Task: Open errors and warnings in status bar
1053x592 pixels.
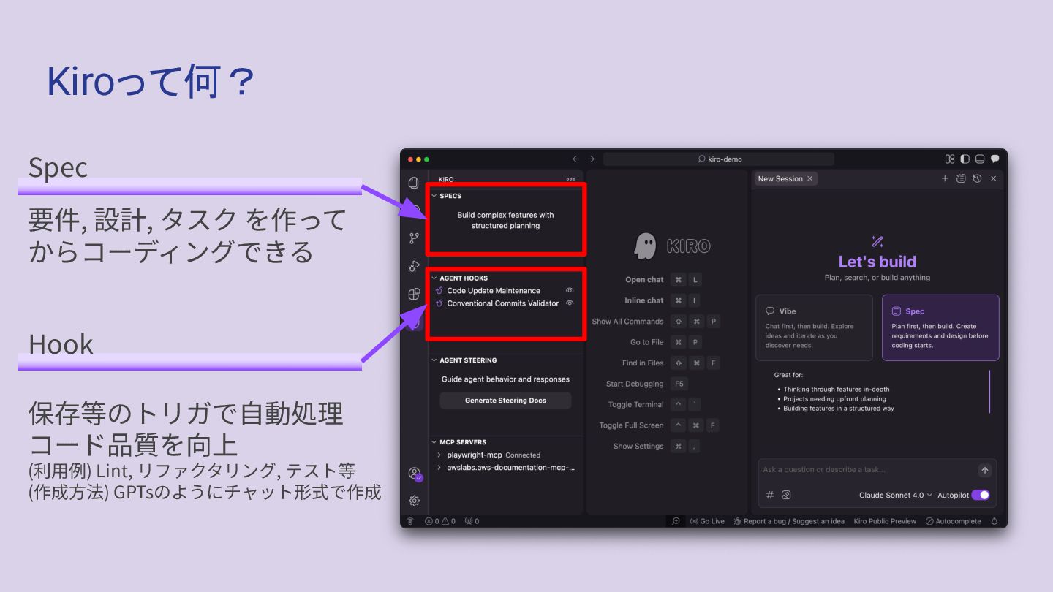Action: 440,521
